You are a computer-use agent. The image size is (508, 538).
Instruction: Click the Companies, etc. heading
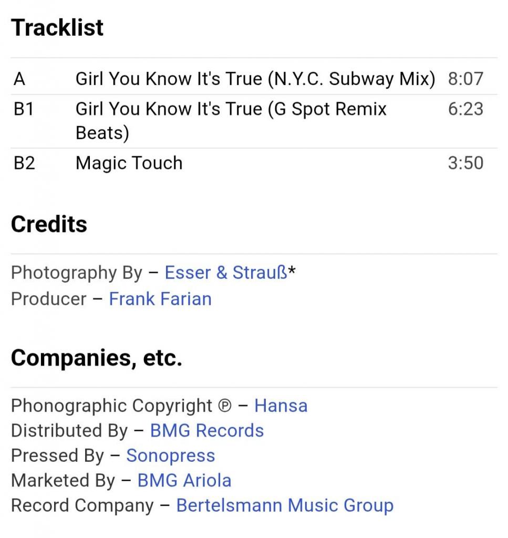click(x=96, y=358)
